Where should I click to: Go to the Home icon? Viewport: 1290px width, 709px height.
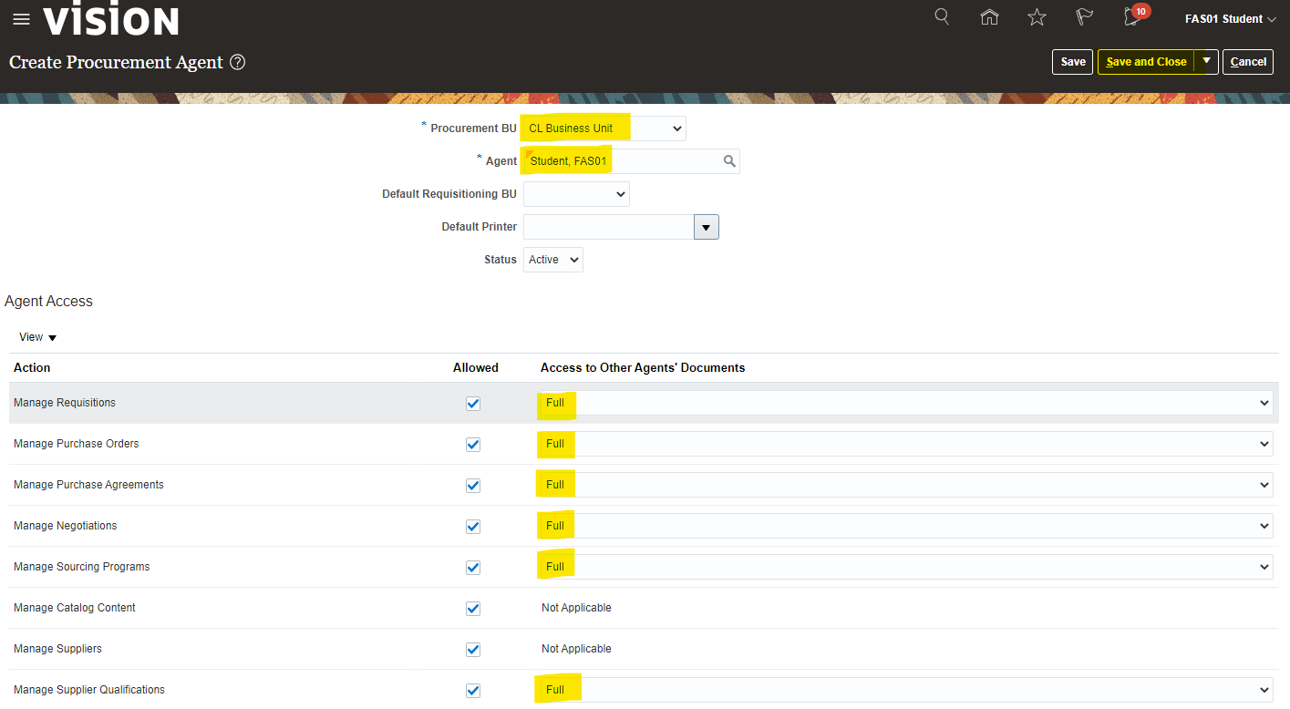(x=989, y=17)
